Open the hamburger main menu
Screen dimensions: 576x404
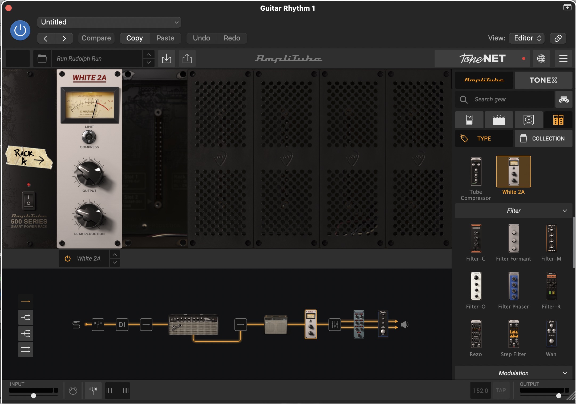[x=563, y=59]
